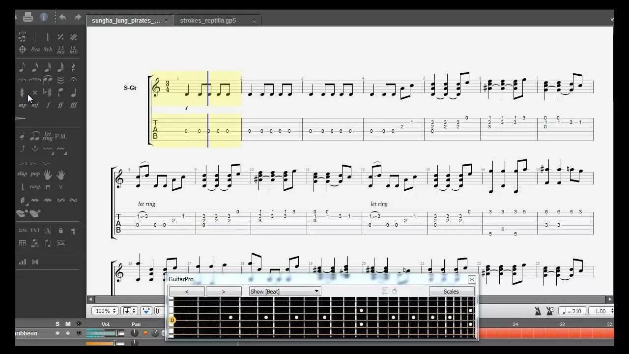Close the sungha_jung_pirates tab
629x354 pixels.
click(x=166, y=21)
